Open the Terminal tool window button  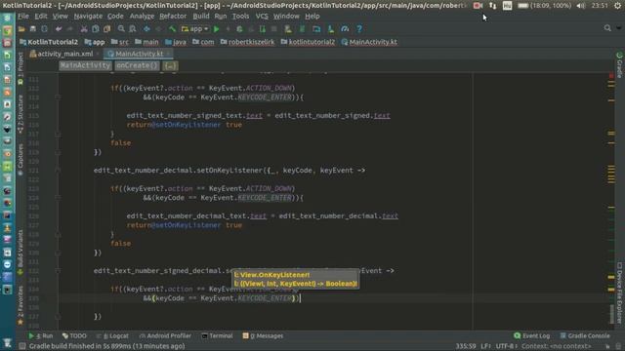pyautogui.click(x=217, y=335)
